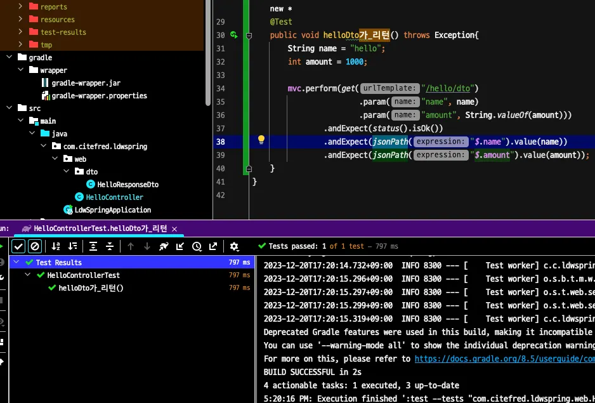Open HelloResponseDto in the project tree
The width and height of the screenshot is (595, 403).
pos(127,185)
